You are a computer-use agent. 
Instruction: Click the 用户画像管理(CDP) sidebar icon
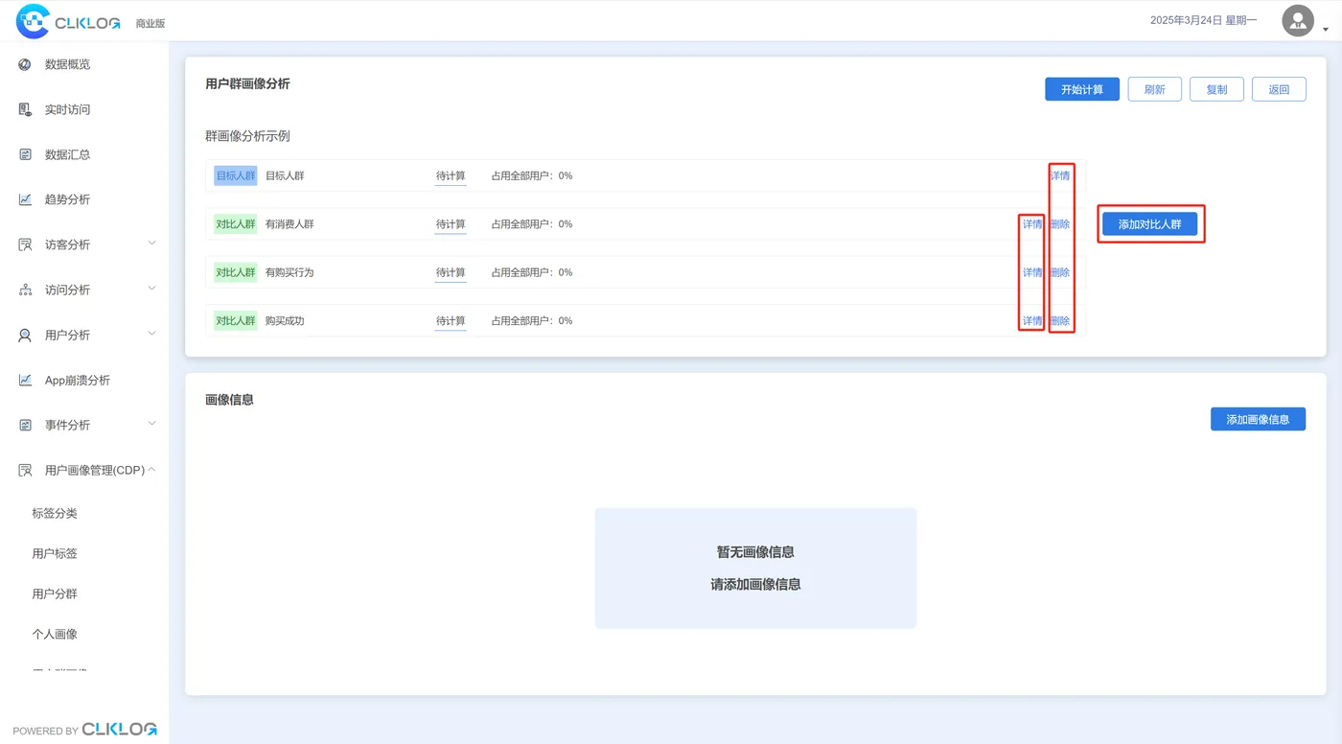point(25,470)
